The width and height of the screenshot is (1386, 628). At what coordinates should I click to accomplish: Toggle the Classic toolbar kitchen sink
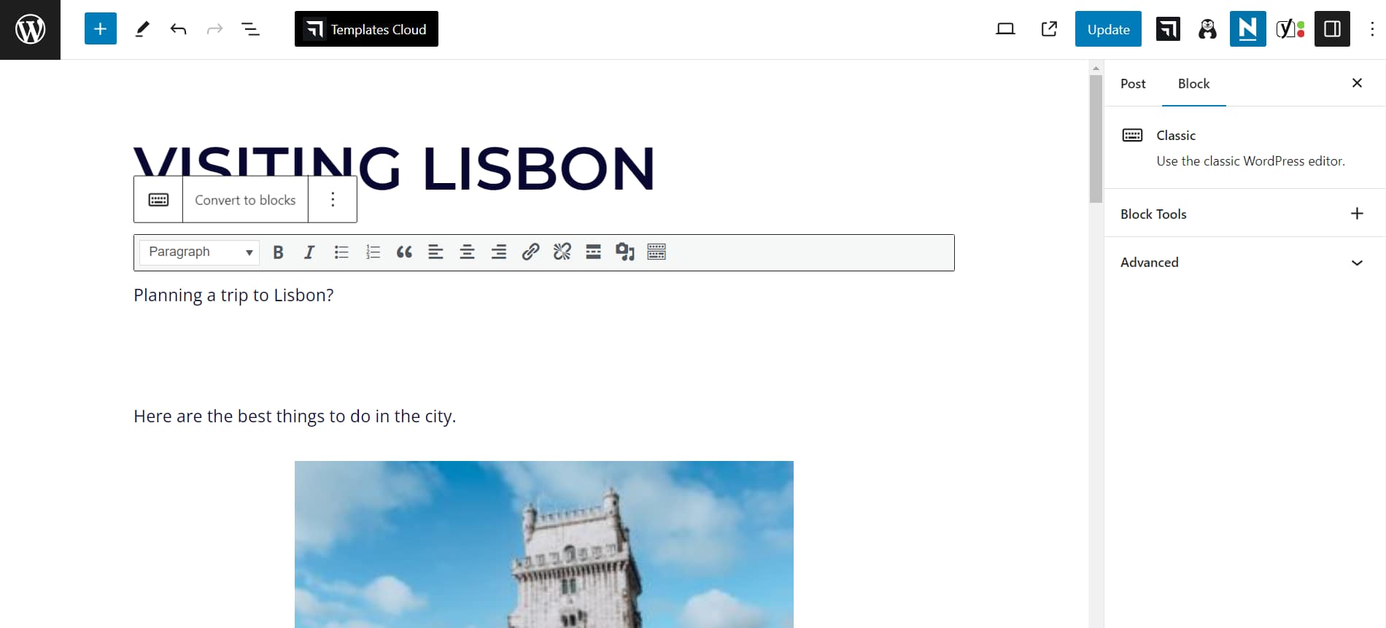coord(657,252)
